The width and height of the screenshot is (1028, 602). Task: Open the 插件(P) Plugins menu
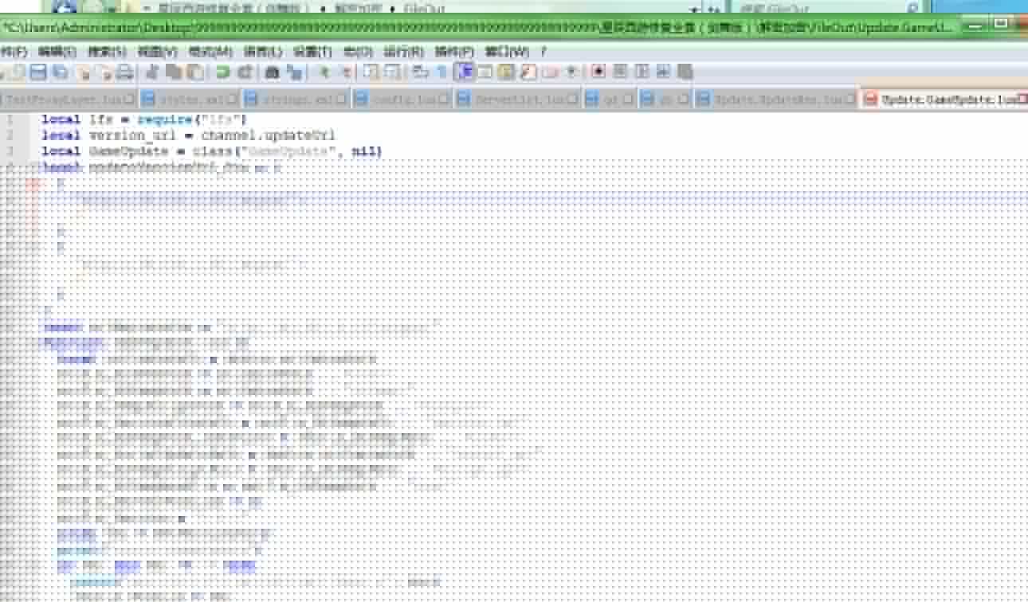click(453, 51)
